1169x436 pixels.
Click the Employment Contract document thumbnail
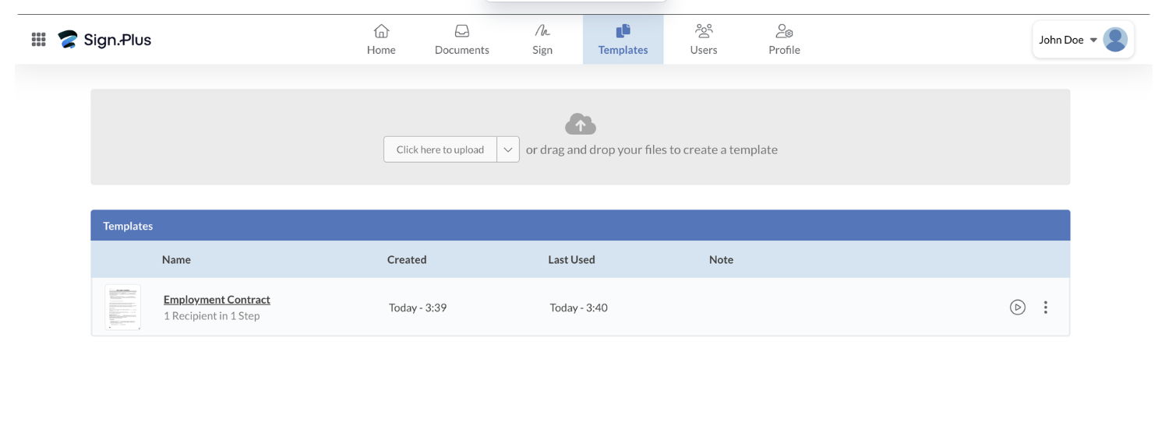pyautogui.click(x=123, y=308)
